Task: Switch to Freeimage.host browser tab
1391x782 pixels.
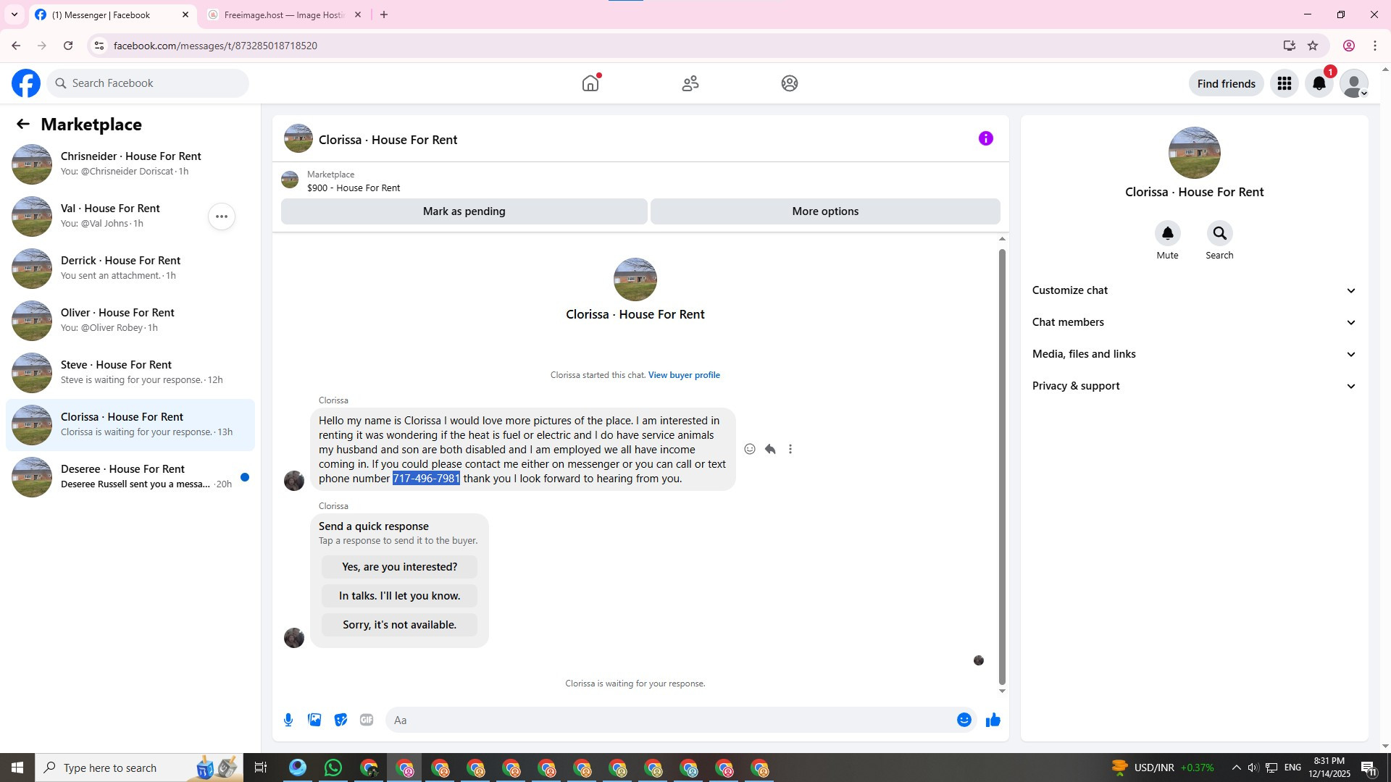Action: pos(284,14)
